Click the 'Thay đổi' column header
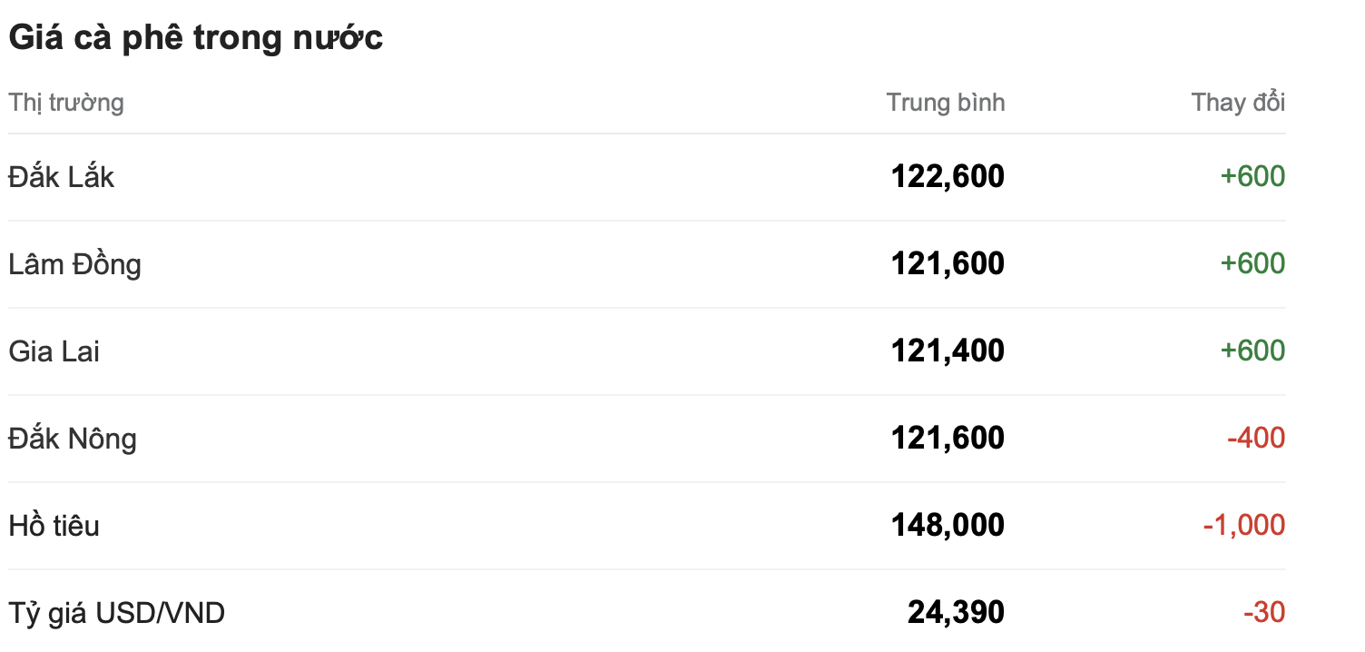 [1238, 103]
